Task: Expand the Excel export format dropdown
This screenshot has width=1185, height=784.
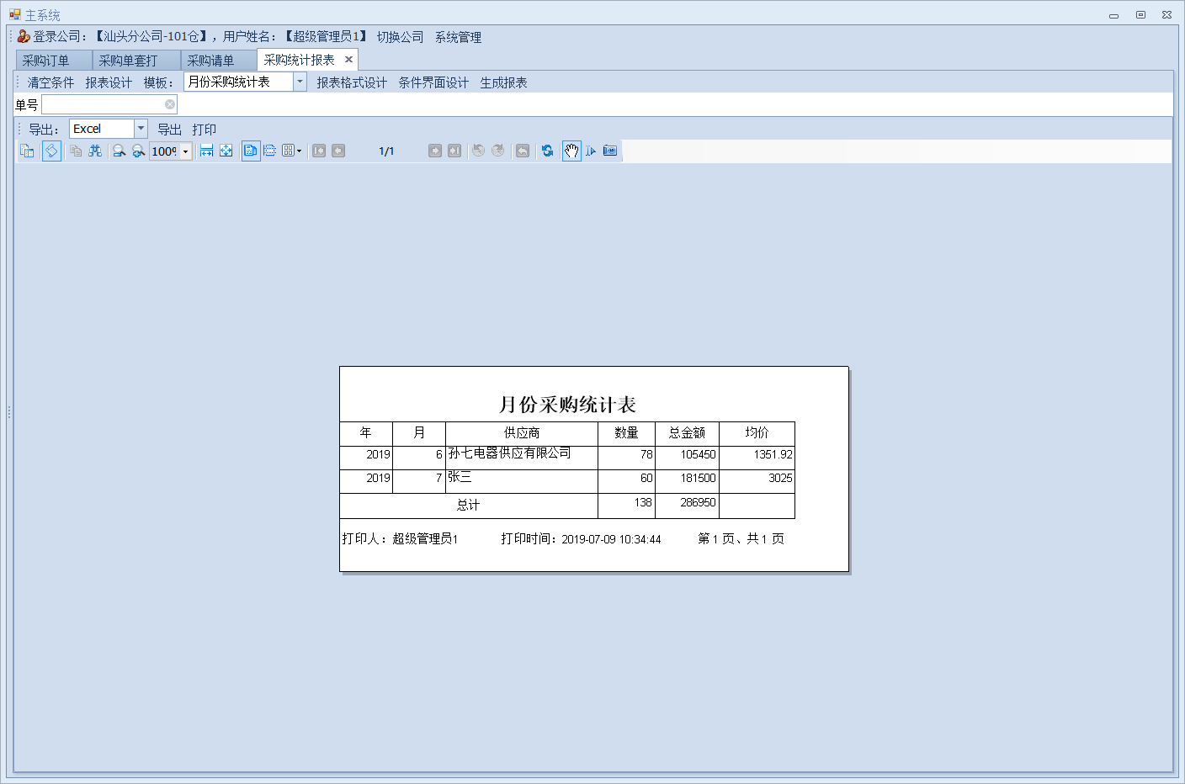Action: (x=141, y=129)
